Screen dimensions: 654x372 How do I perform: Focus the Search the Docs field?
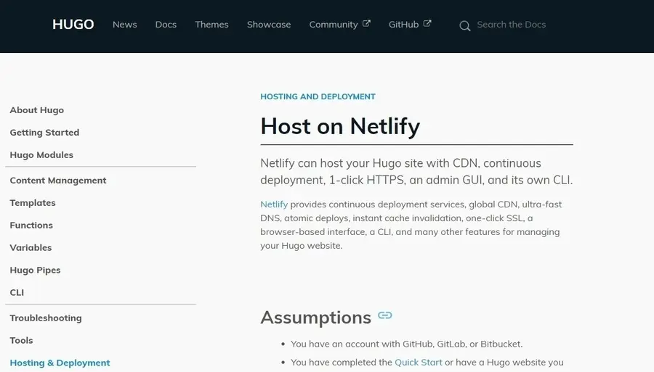click(x=512, y=25)
